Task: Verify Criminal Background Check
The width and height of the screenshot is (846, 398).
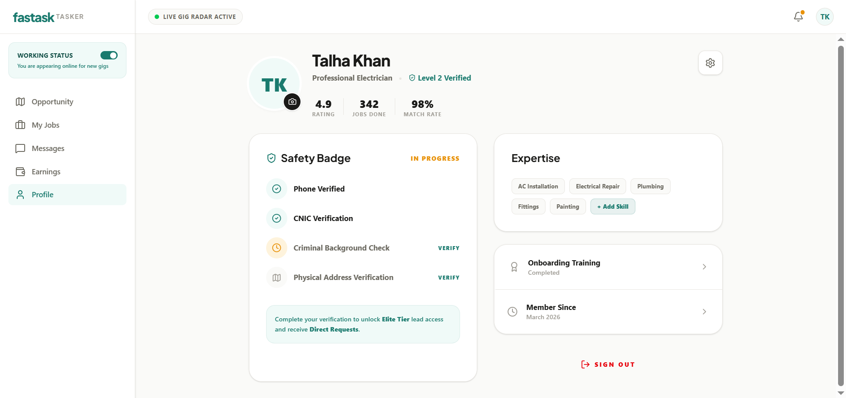Action: point(449,248)
